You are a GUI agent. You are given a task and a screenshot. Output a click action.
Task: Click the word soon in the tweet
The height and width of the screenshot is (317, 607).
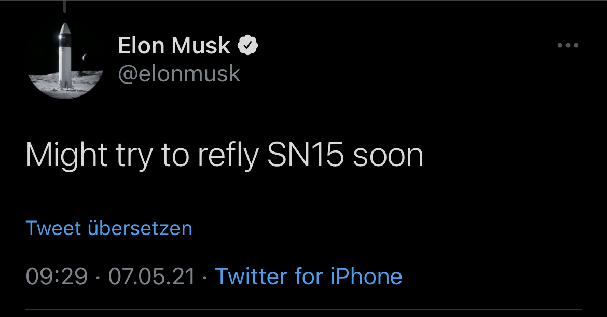[388, 155]
